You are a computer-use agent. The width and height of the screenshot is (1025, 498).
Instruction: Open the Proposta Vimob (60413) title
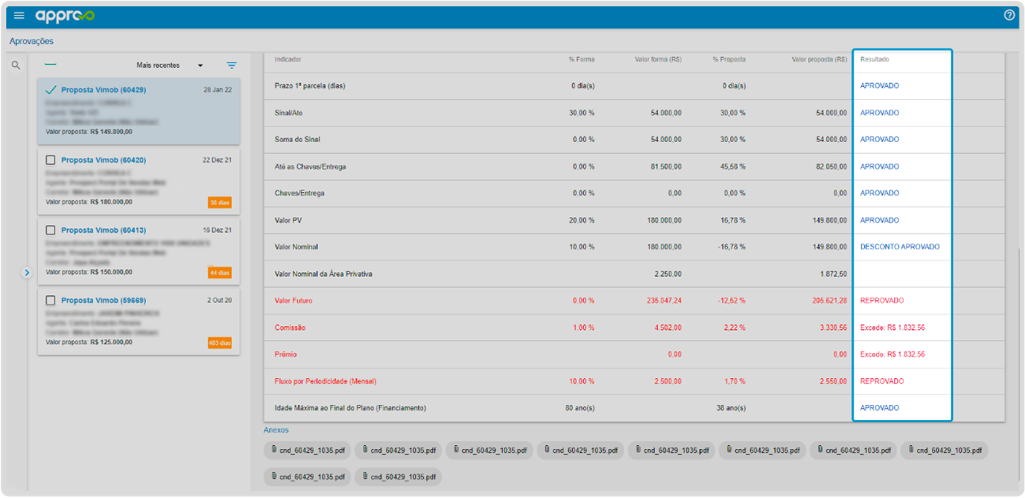point(103,230)
